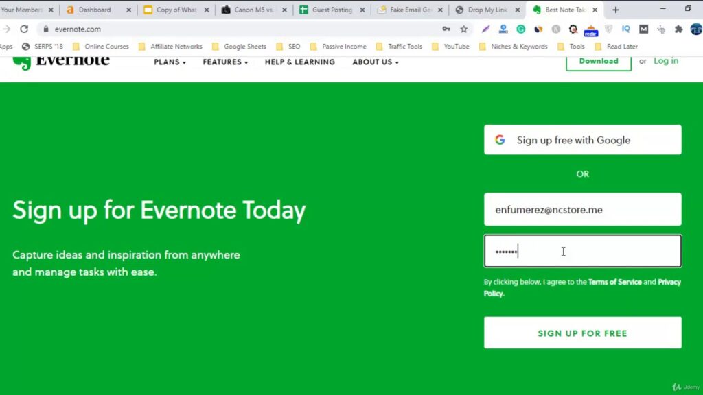
Task: Open the Tools bookmark folder
Action: point(571,46)
